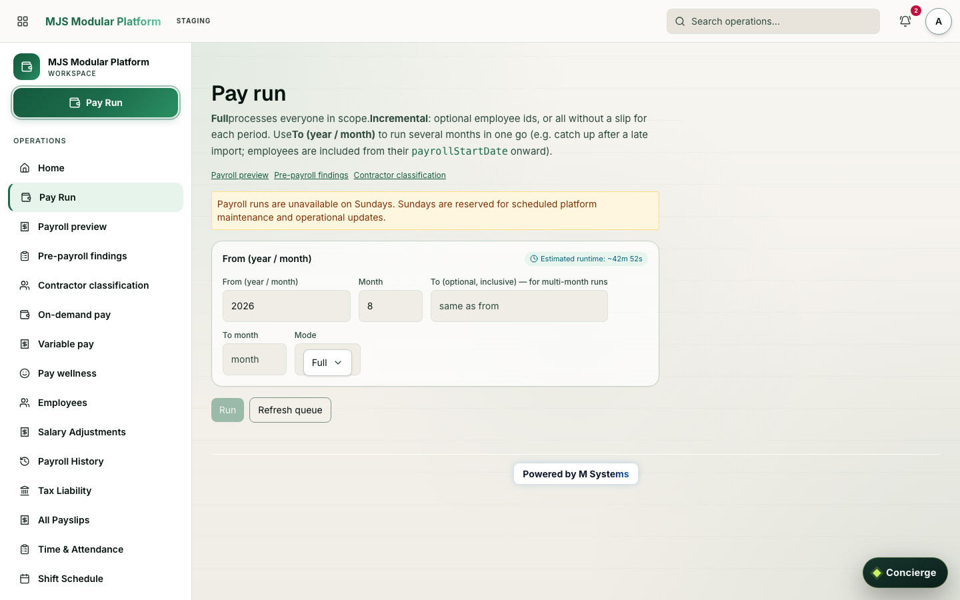This screenshot has width=960, height=600.
Task: Click the Shift Schedule calendar icon
Action: click(25, 579)
